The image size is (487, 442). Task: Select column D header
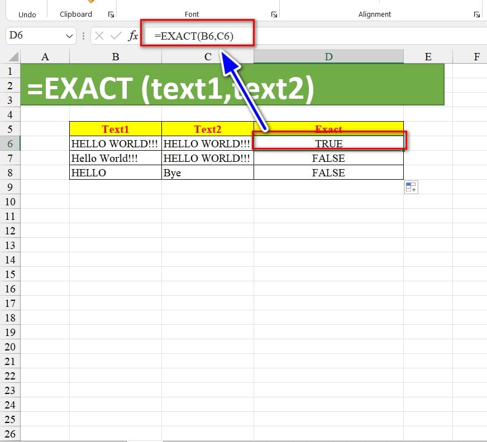(x=328, y=56)
